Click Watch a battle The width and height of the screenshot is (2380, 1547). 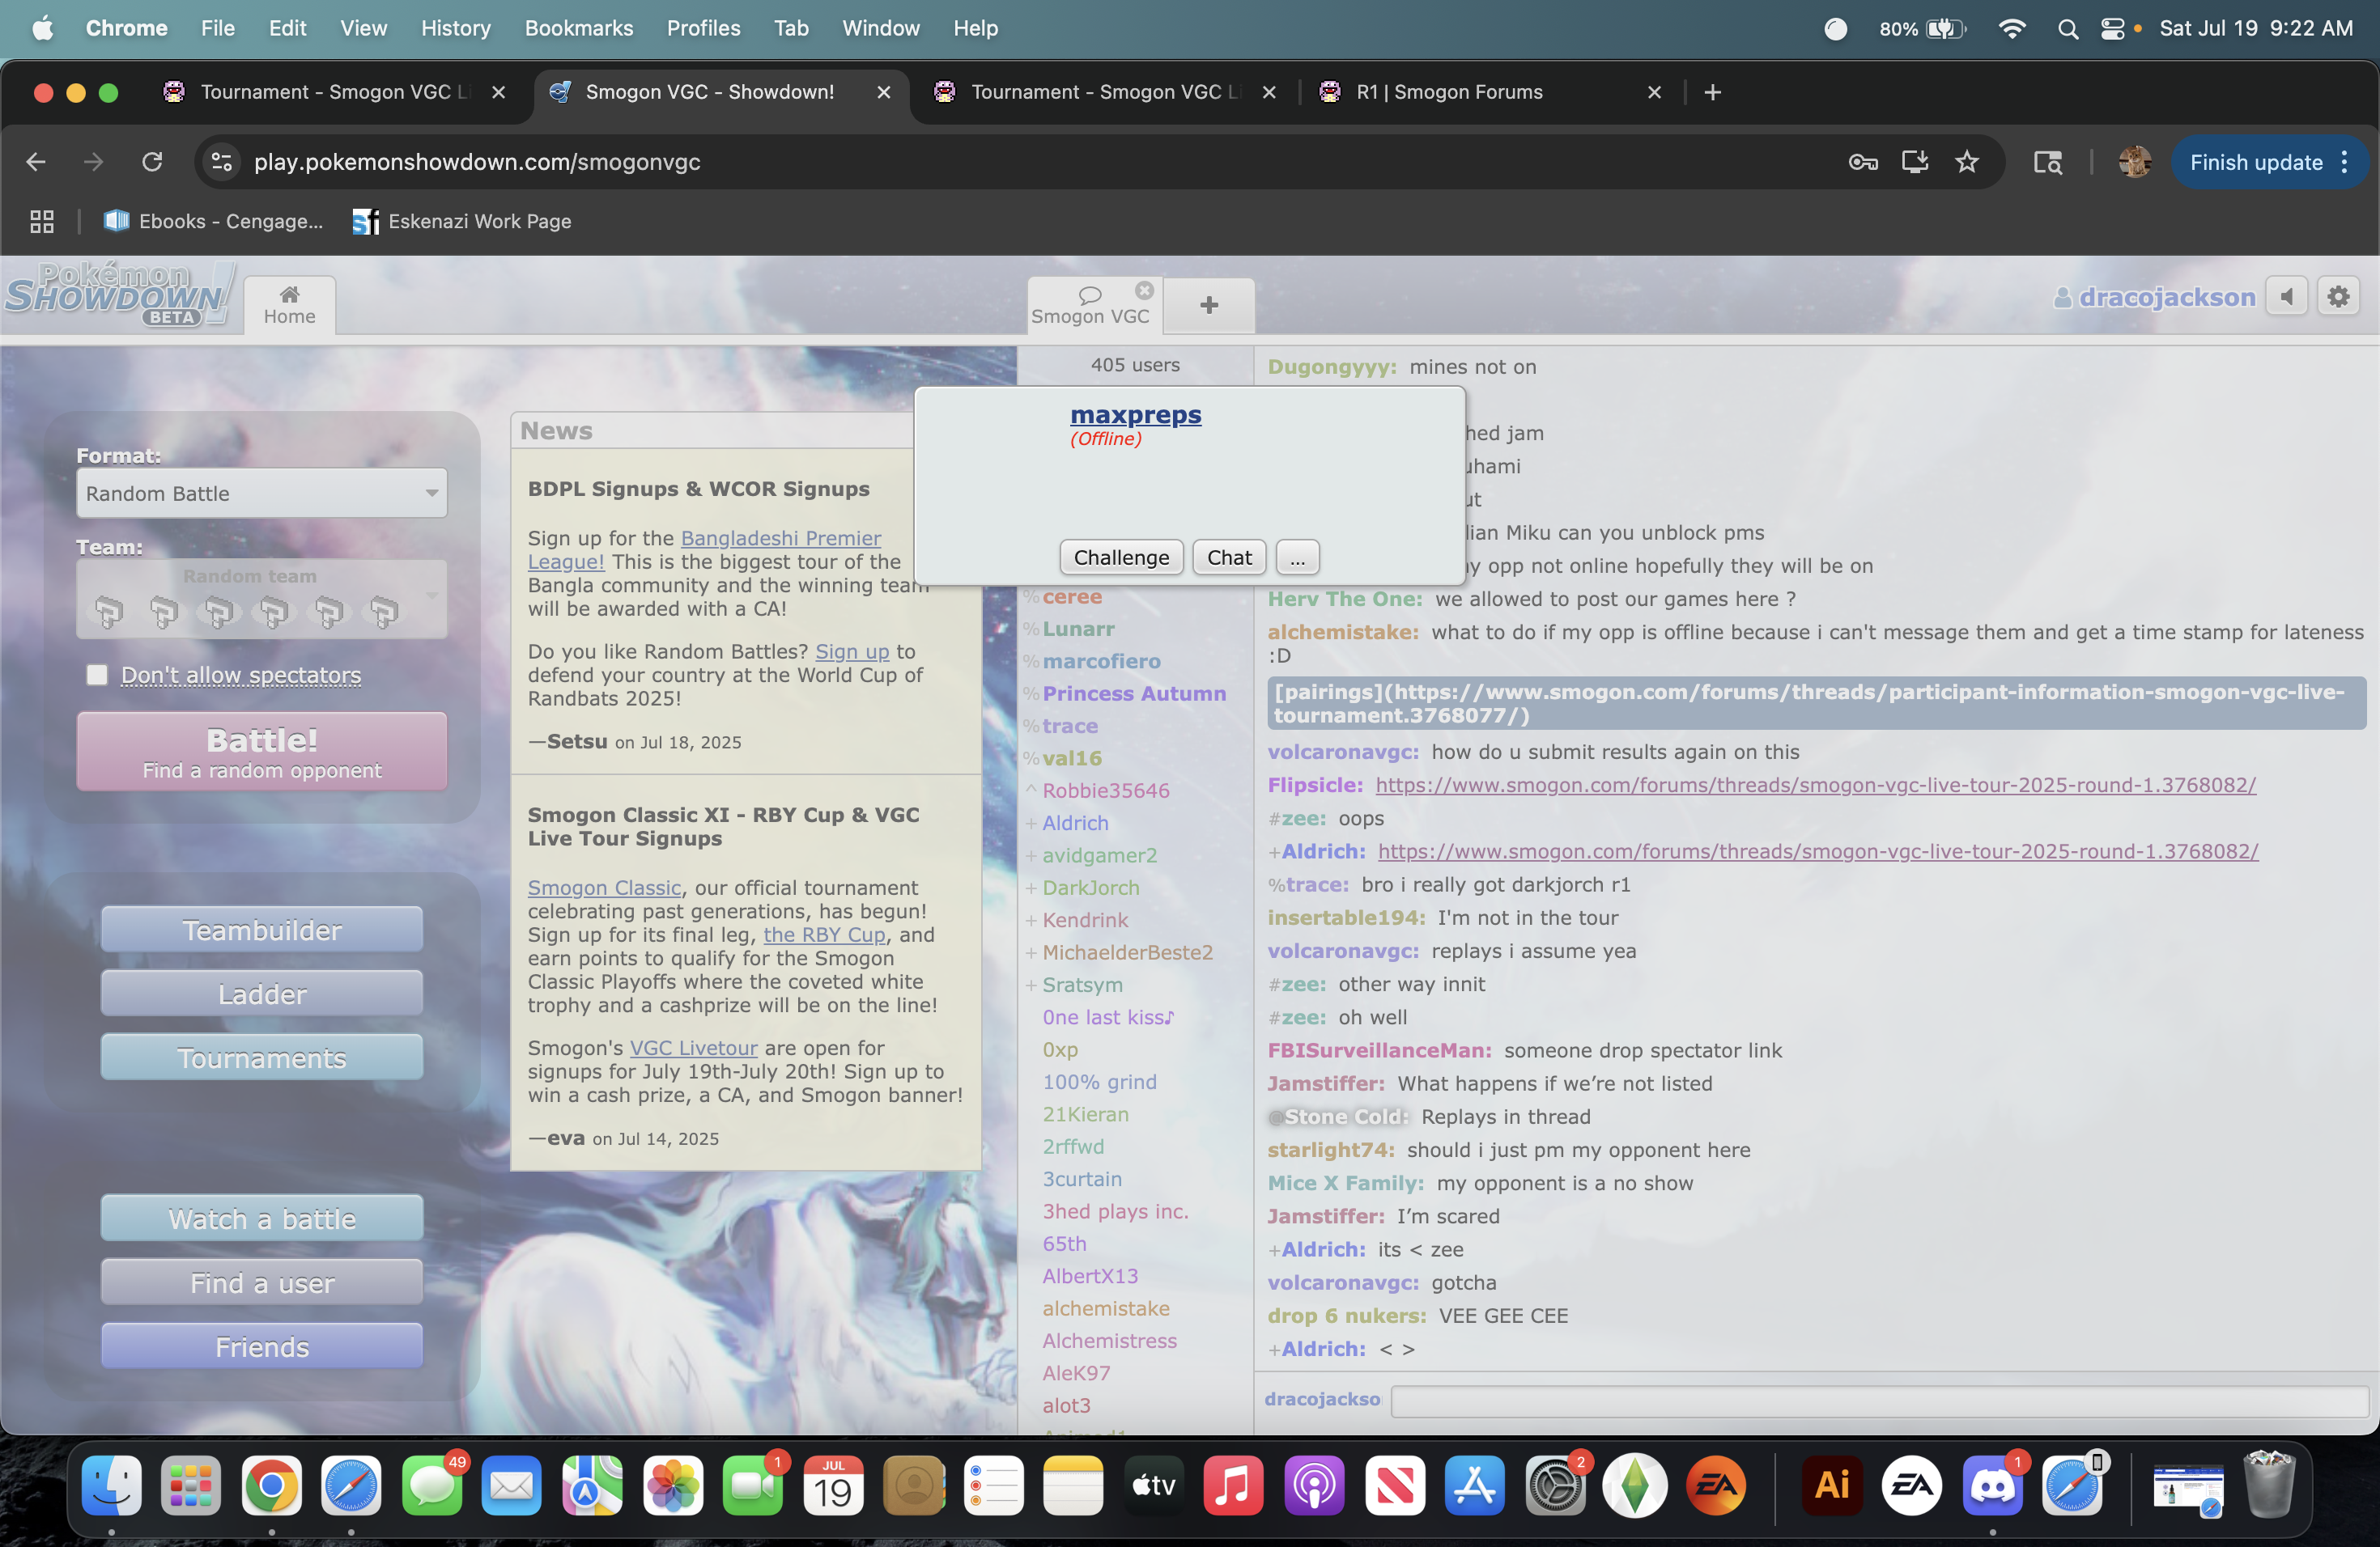[x=262, y=1219]
